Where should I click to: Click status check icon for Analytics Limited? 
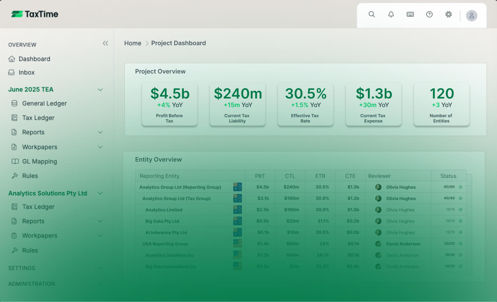point(461,210)
